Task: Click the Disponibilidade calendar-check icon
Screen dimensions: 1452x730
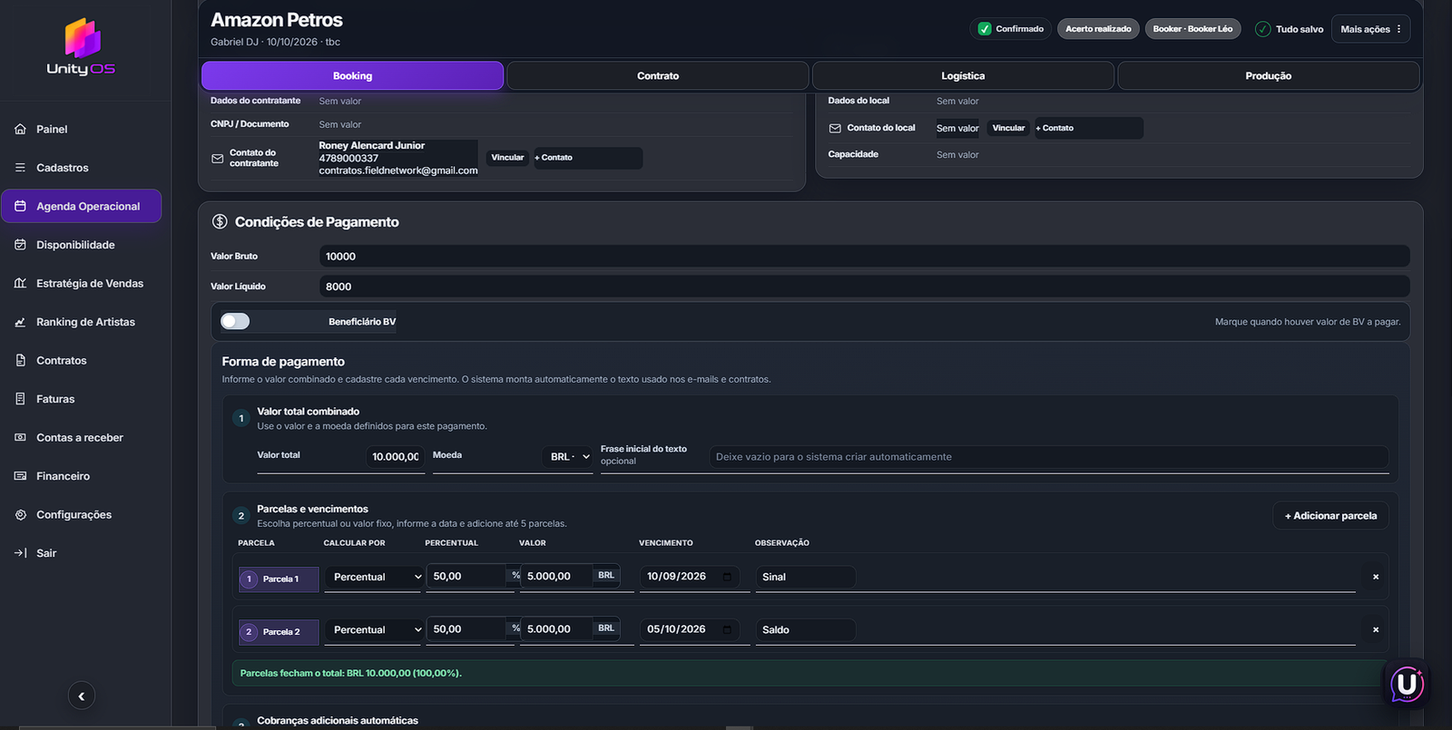Action: tap(20, 245)
